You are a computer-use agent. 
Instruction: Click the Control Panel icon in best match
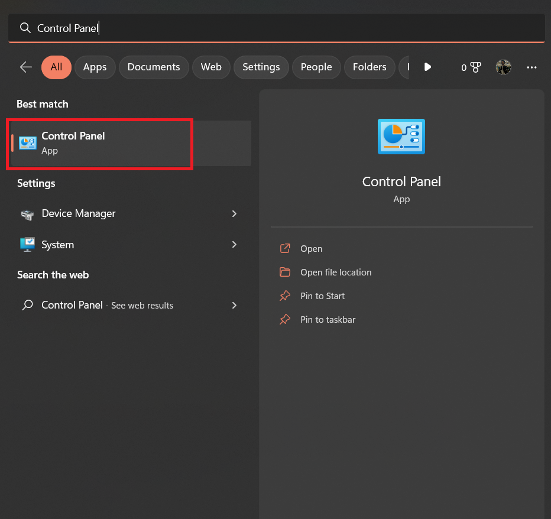pyautogui.click(x=27, y=143)
